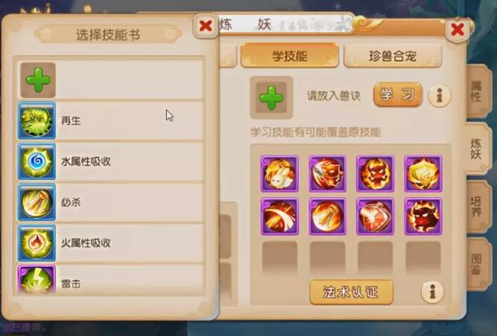Select the 再生 skill book icon
The width and height of the screenshot is (497, 336).
pos(36,120)
